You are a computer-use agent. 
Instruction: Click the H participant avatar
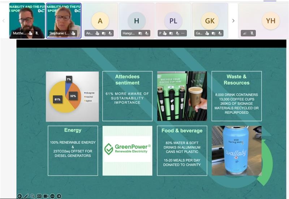[137, 21]
